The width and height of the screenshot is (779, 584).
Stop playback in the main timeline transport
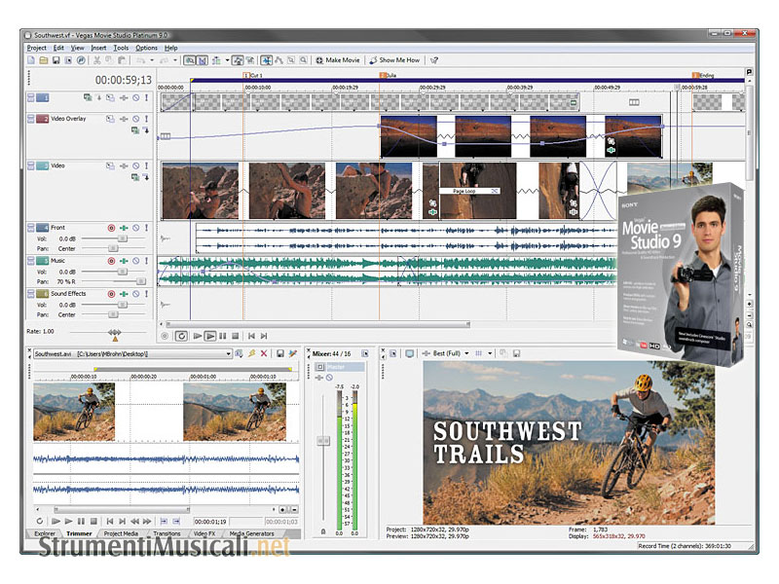click(236, 336)
